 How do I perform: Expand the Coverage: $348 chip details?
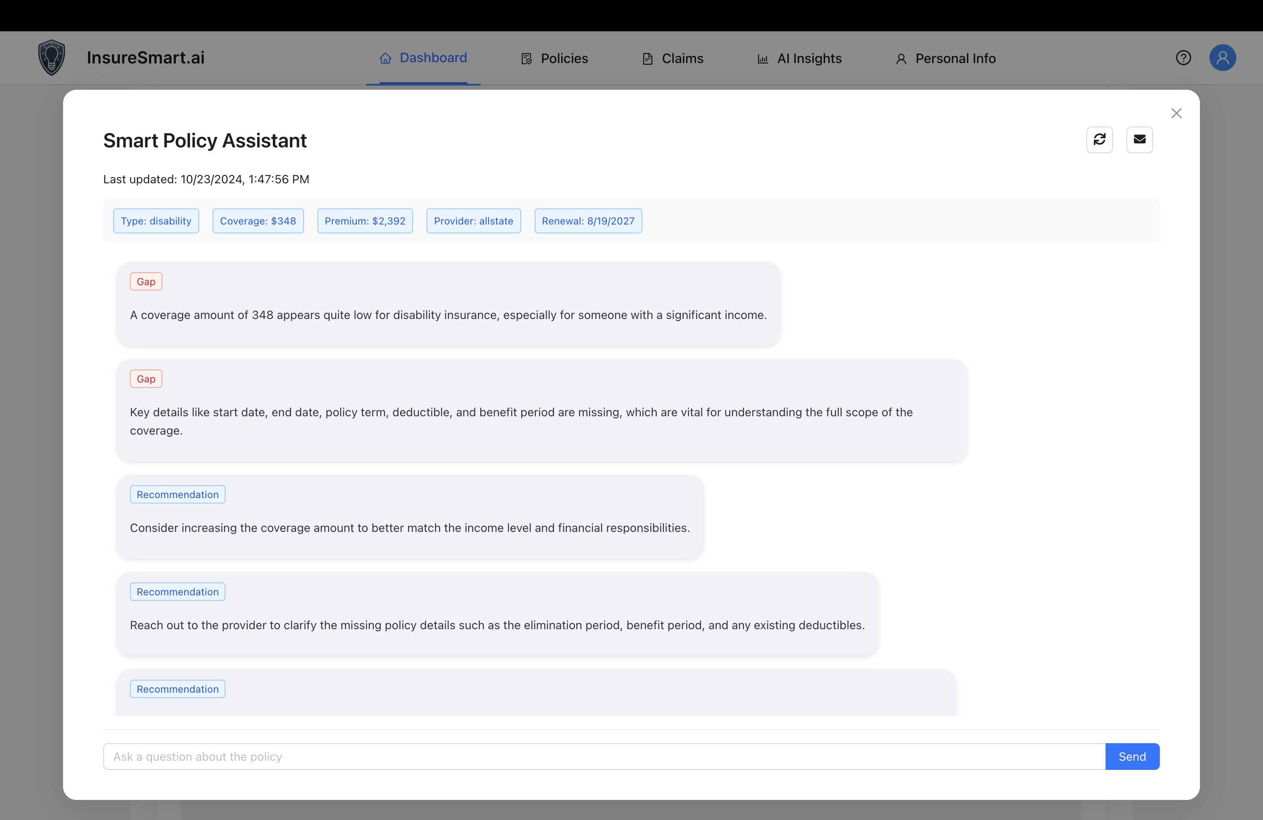258,220
